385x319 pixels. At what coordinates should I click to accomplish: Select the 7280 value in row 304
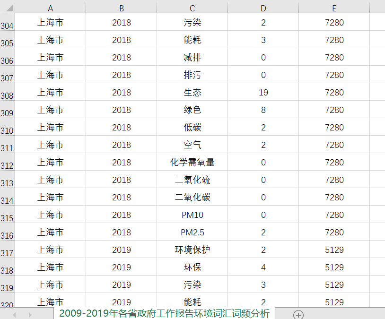[334, 22]
